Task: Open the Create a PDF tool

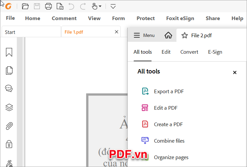Action: (x=168, y=125)
